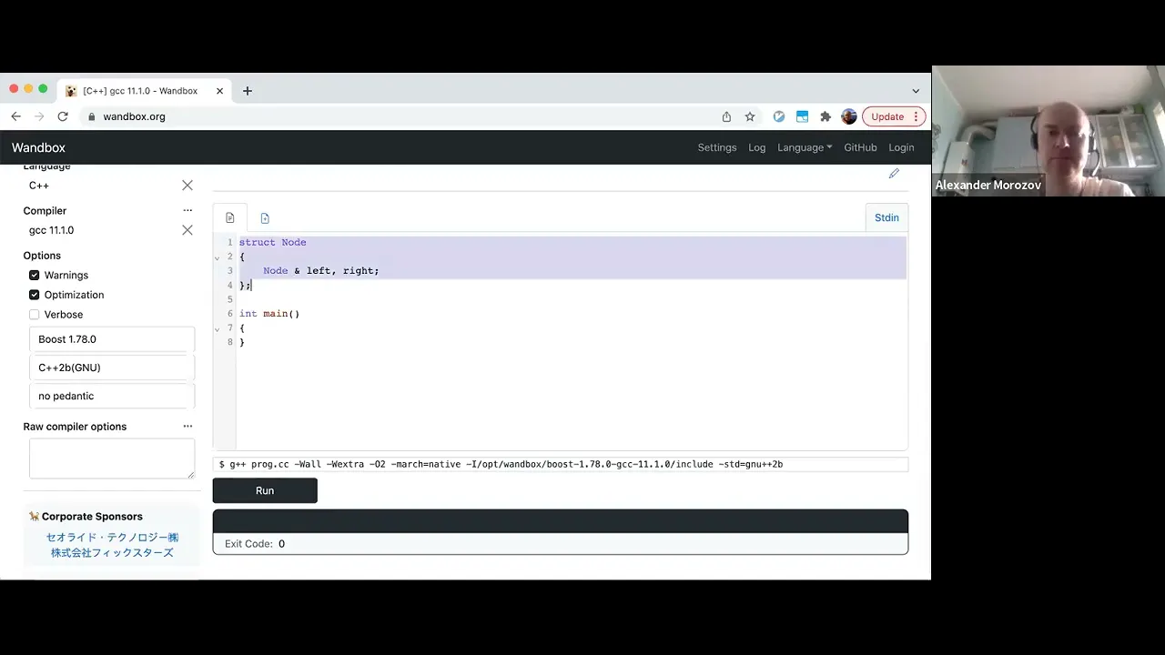Viewport: 1165px width, 655px height.
Task: Fold code at line 7
Action: 217,328
